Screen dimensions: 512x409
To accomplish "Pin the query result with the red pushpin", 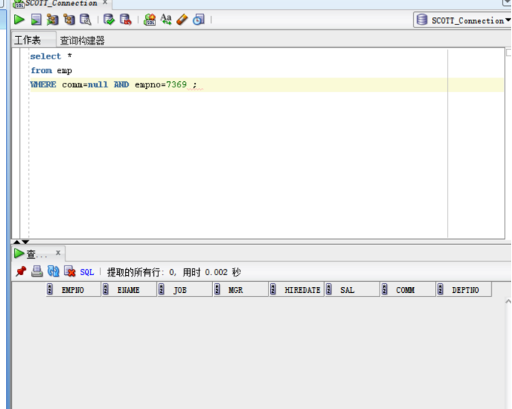I will point(21,271).
